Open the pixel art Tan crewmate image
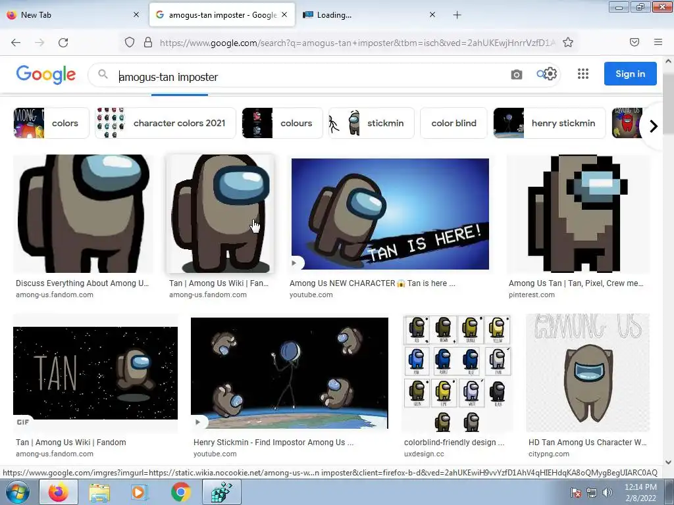 point(579,214)
